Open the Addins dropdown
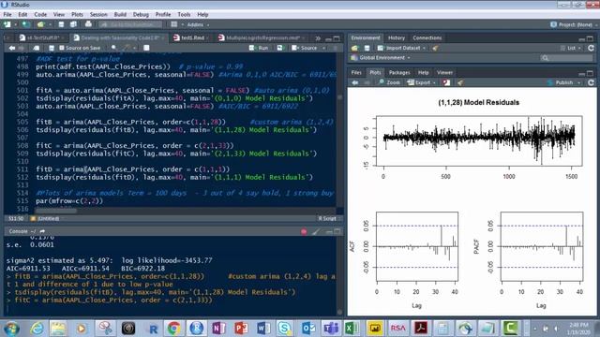600x337 pixels. (x=198, y=24)
